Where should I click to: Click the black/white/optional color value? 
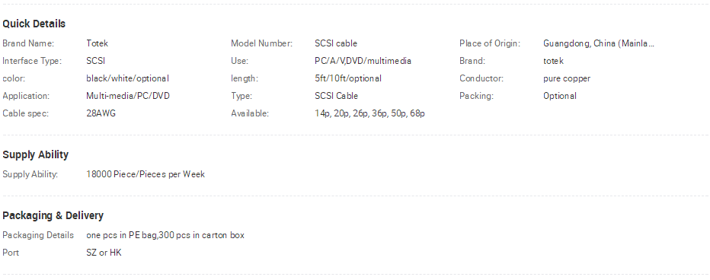[127, 78]
